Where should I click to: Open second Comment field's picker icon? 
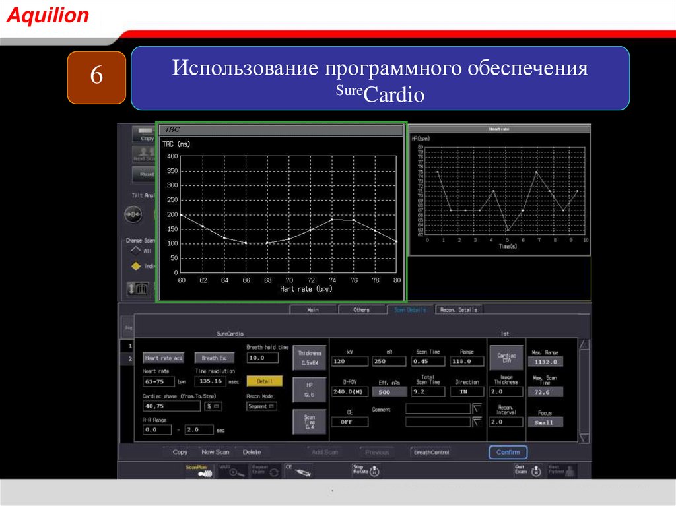477,422
